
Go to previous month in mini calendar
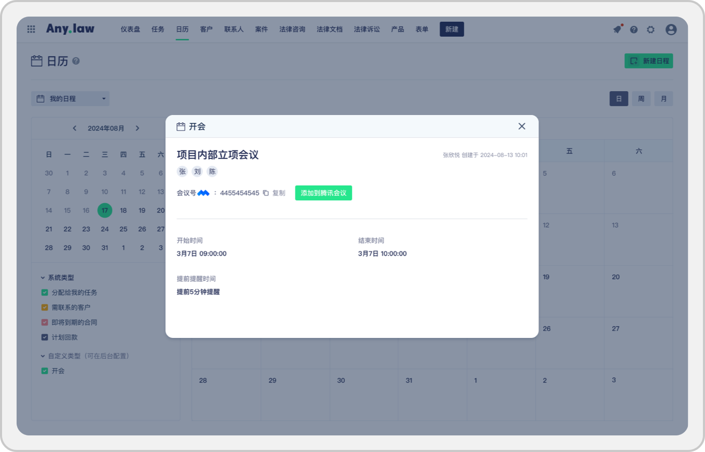pos(75,128)
